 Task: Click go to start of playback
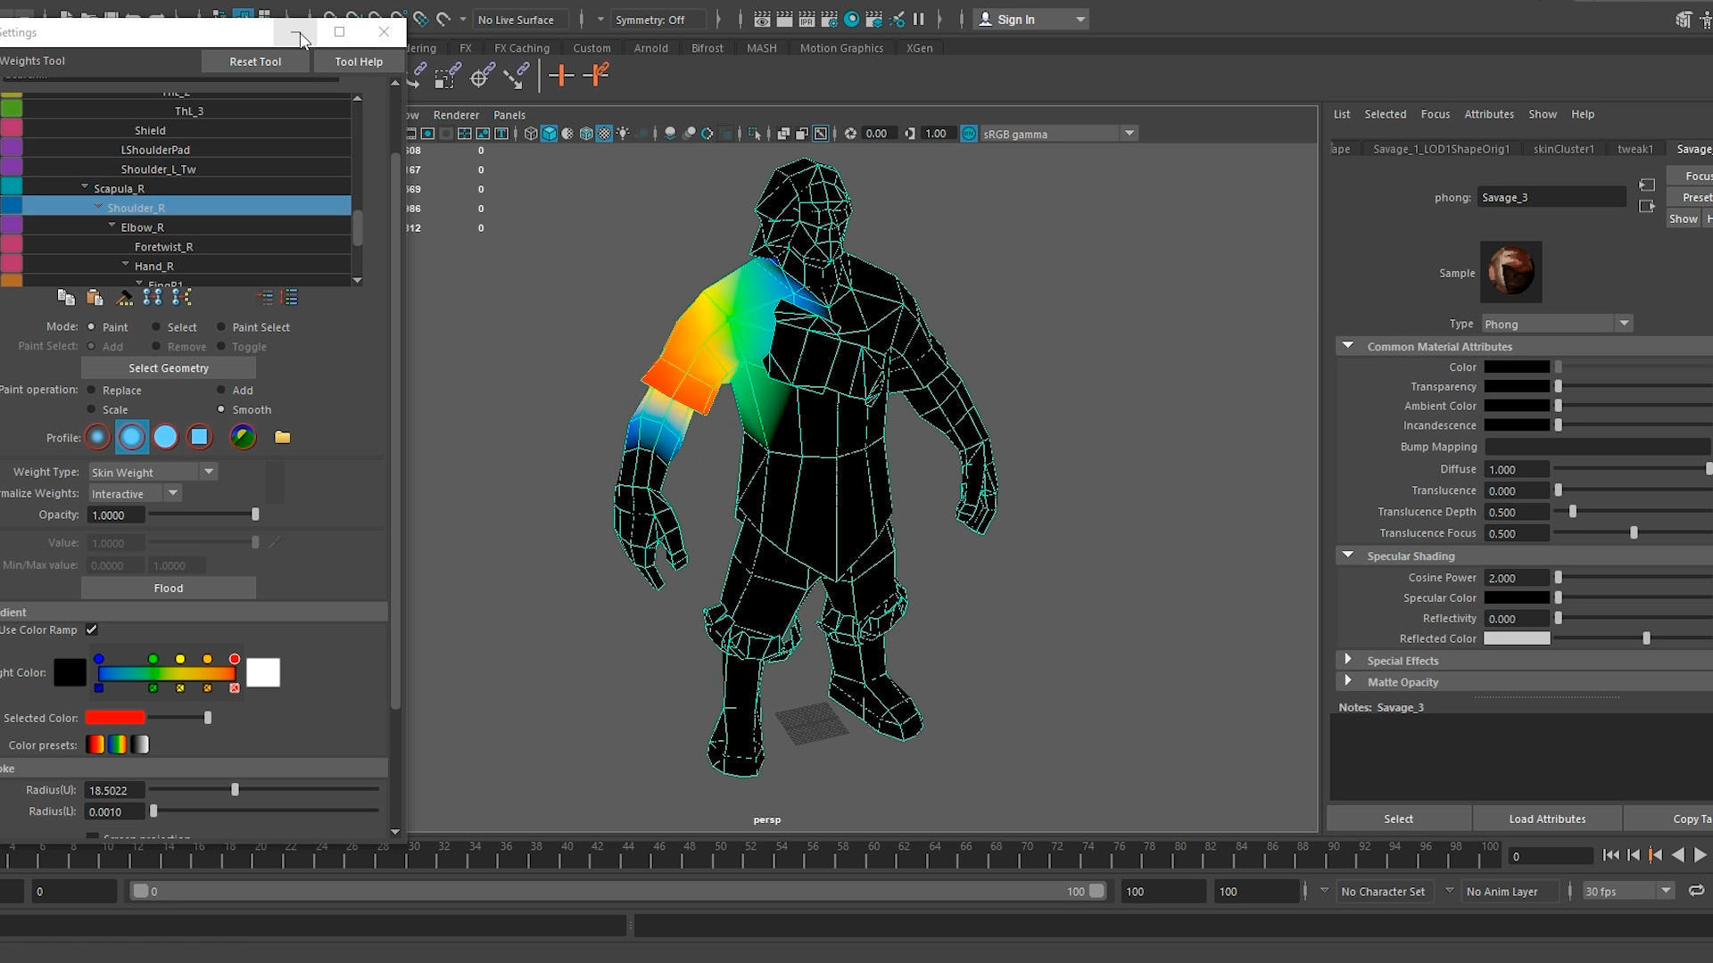pyautogui.click(x=1610, y=855)
